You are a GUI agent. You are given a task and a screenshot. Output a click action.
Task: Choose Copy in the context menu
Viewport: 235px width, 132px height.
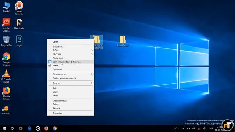[70, 92]
